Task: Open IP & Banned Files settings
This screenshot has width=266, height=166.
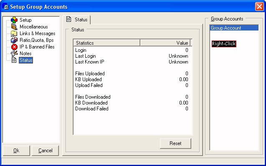Action: click(37, 47)
